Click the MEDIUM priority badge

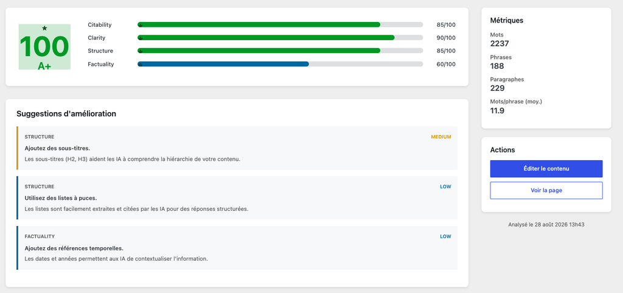pyautogui.click(x=441, y=137)
